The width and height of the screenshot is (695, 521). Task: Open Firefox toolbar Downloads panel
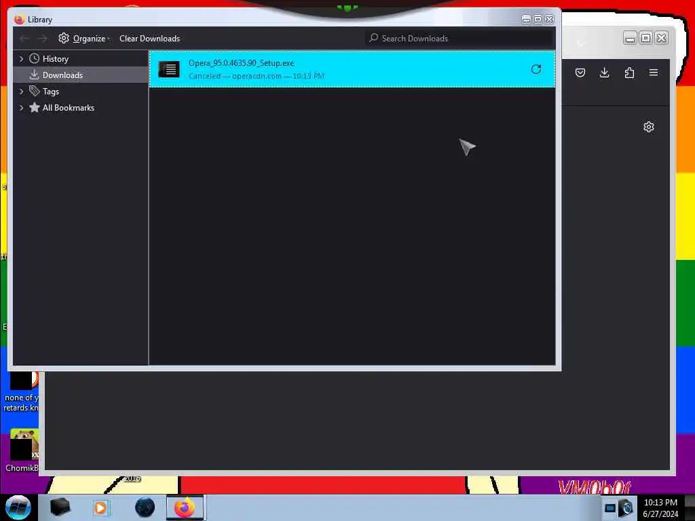[x=604, y=73]
